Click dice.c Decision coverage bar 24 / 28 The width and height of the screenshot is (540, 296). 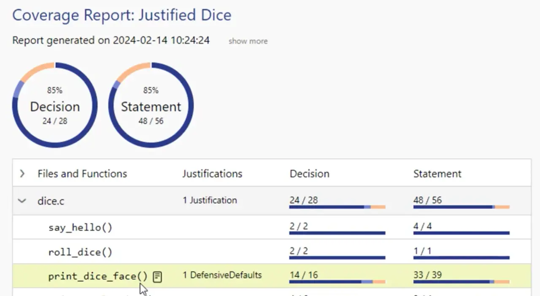(337, 207)
